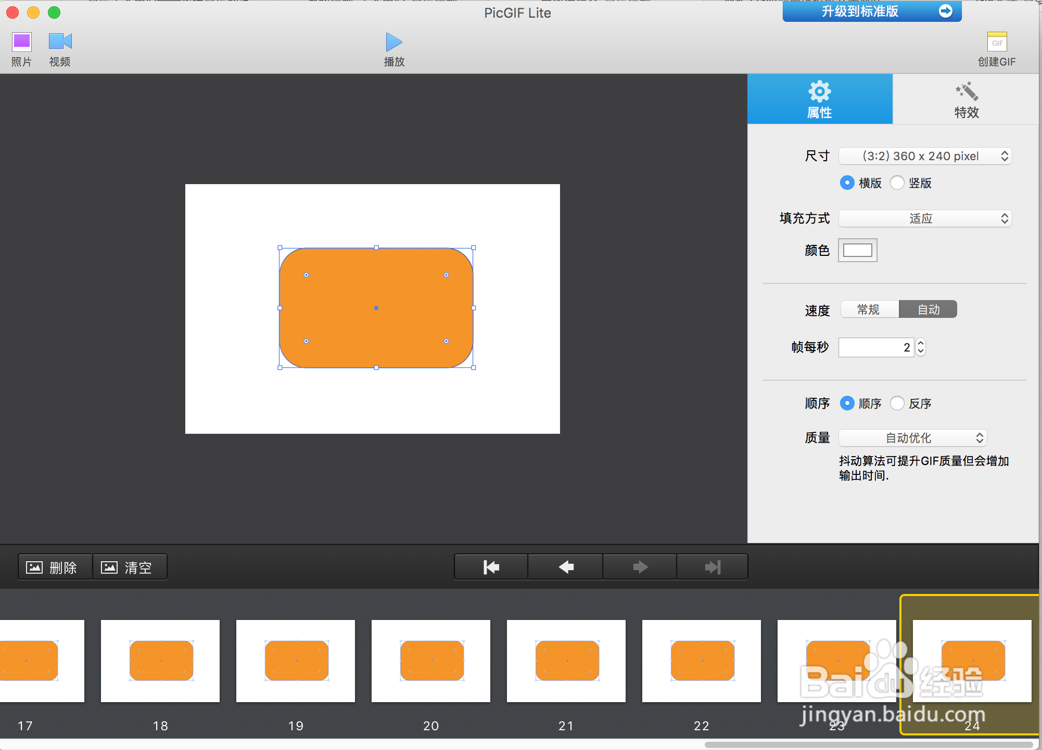
Task: Open the 尺寸 size dropdown
Action: [925, 156]
